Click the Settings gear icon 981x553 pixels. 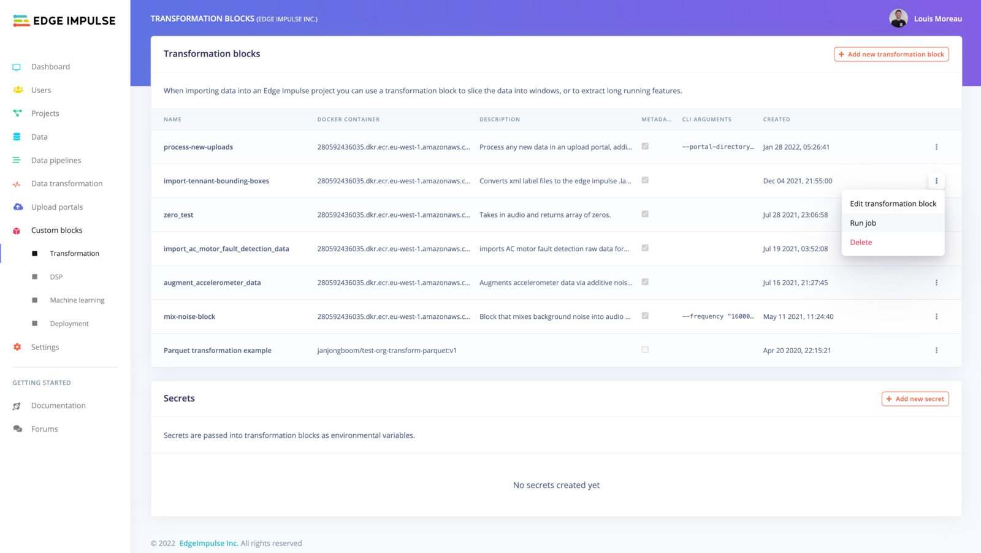(x=17, y=347)
